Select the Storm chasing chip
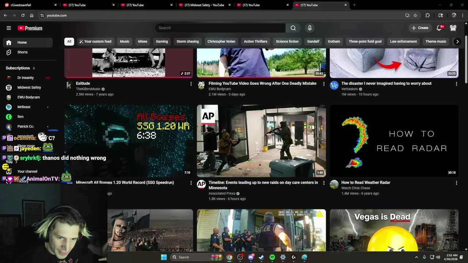This screenshot has width=468, height=263. coord(188,42)
